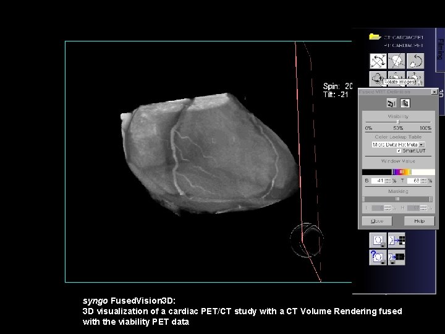This screenshot has width=445, height=334.
Task: Click the 0% label under Visibility slider
Action: [x=368, y=128]
